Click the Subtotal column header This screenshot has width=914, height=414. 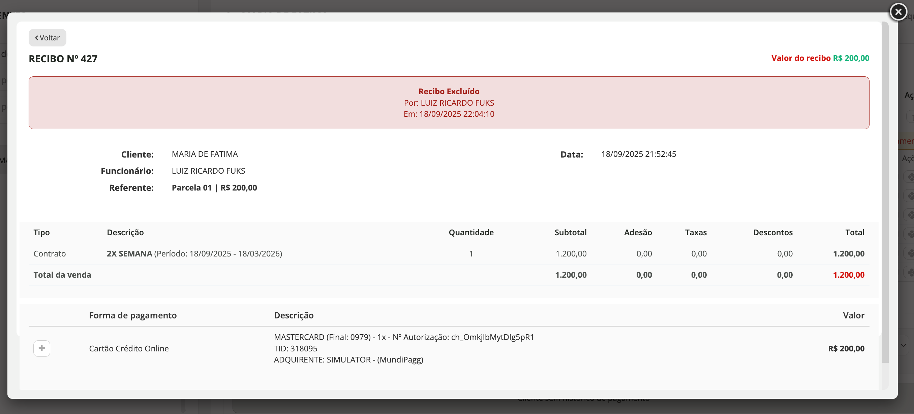click(570, 233)
